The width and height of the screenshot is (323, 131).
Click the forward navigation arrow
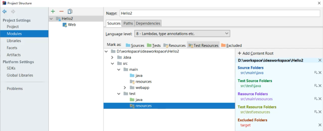coord(13,12)
